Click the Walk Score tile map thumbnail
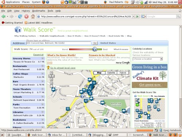Image resolution: width=182 pixels, height=137 pixels. 149,109
